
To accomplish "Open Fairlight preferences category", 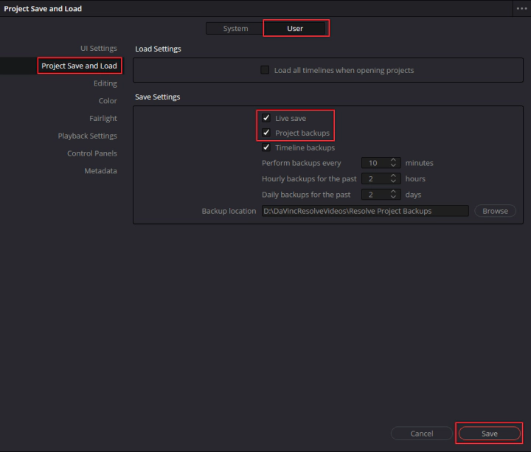I will (103, 118).
